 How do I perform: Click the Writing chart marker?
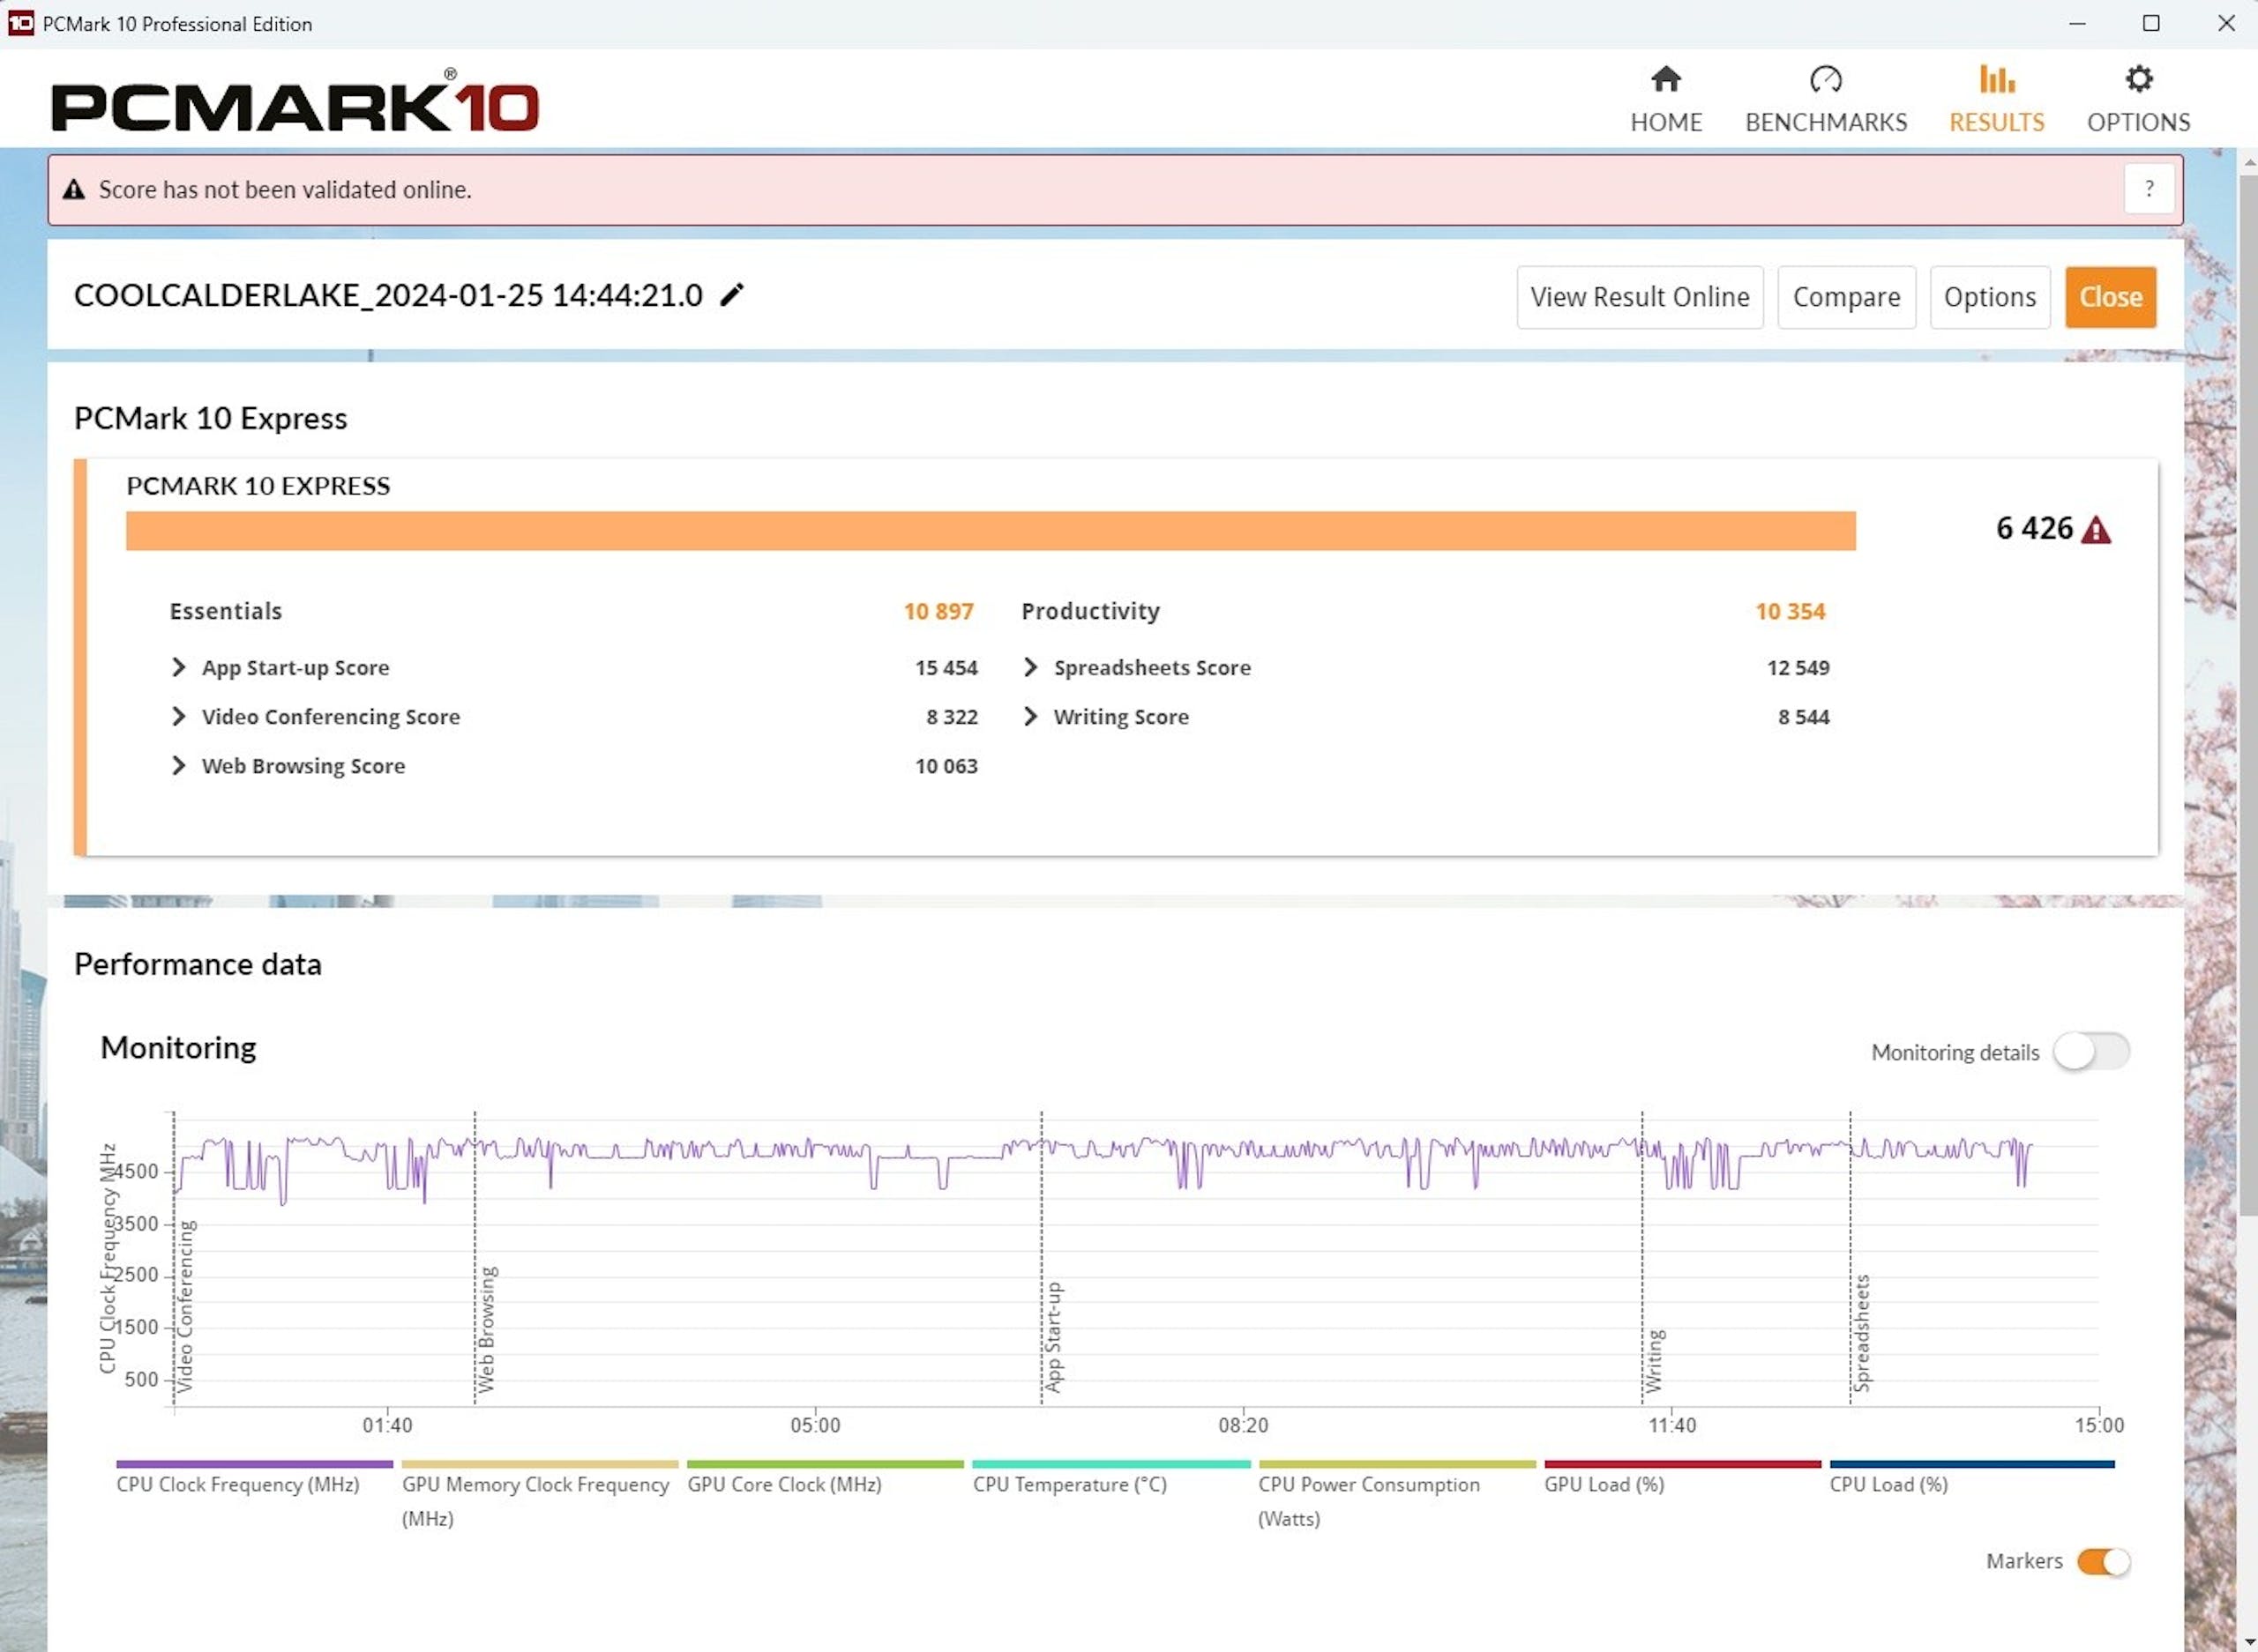1654,1360
